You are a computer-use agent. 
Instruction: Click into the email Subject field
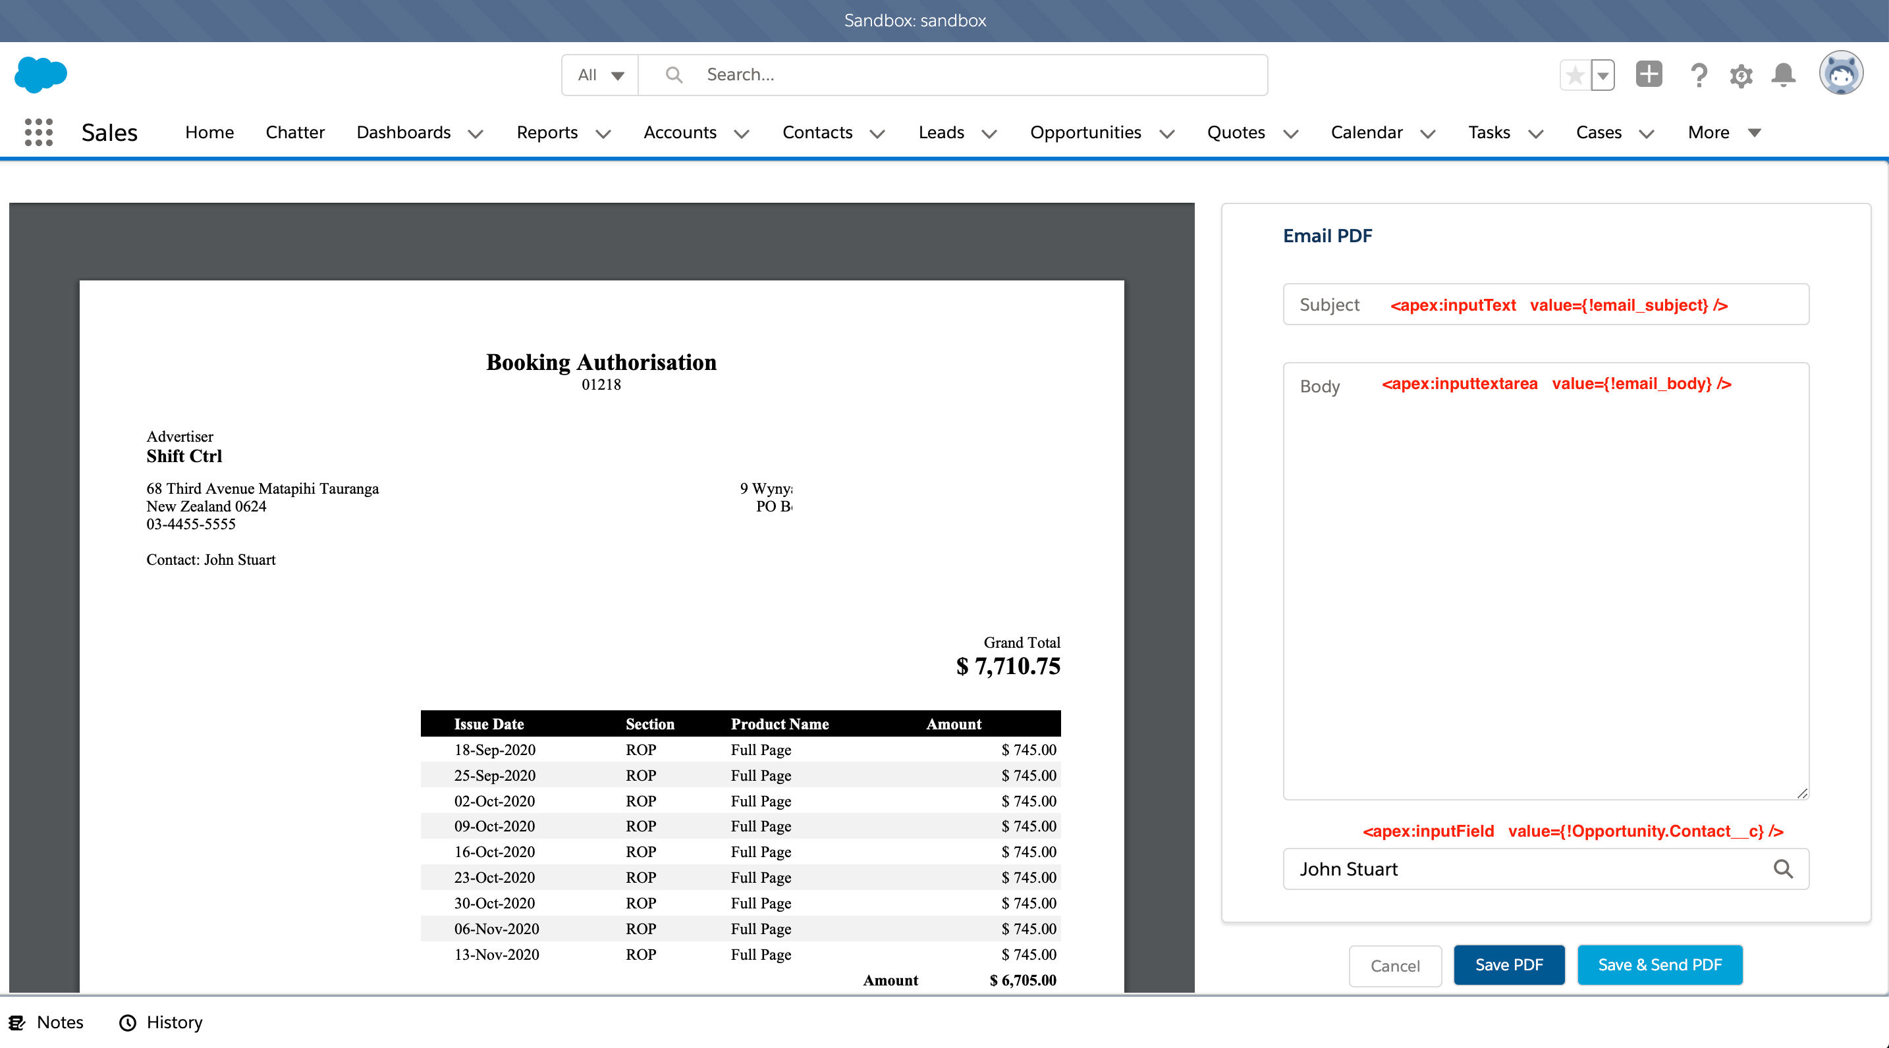click(x=1546, y=305)
